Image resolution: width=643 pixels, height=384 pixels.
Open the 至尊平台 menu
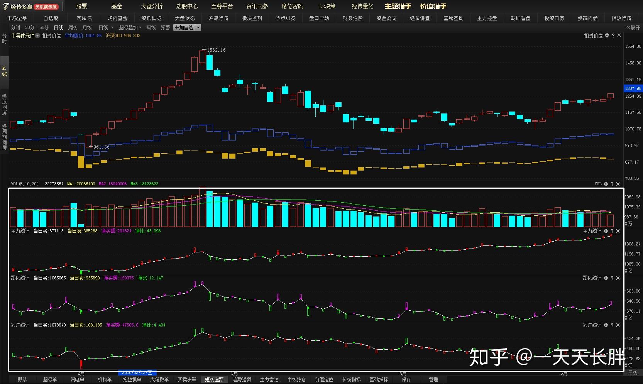pyautogui.click(x=222, y=6)
